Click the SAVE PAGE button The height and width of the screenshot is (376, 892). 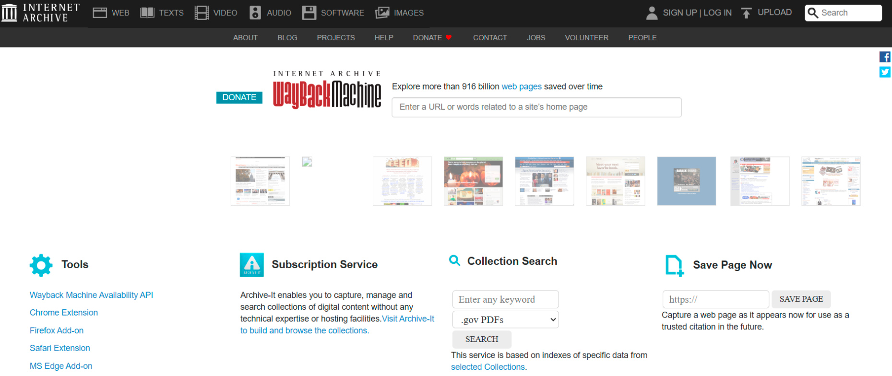click(x=801, y=299)
